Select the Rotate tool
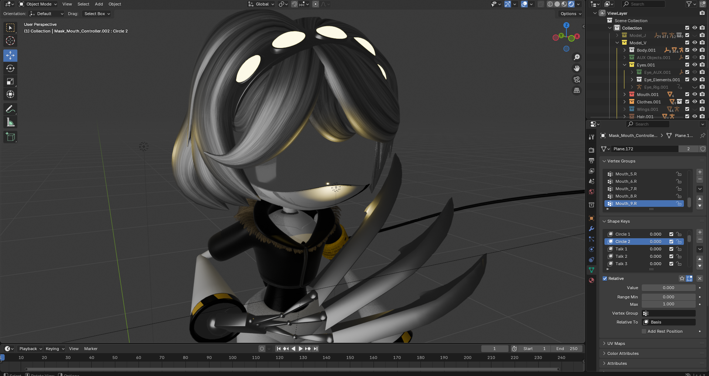Image resolution: width=709 pixels, height=376 pixels. point(10,68)
